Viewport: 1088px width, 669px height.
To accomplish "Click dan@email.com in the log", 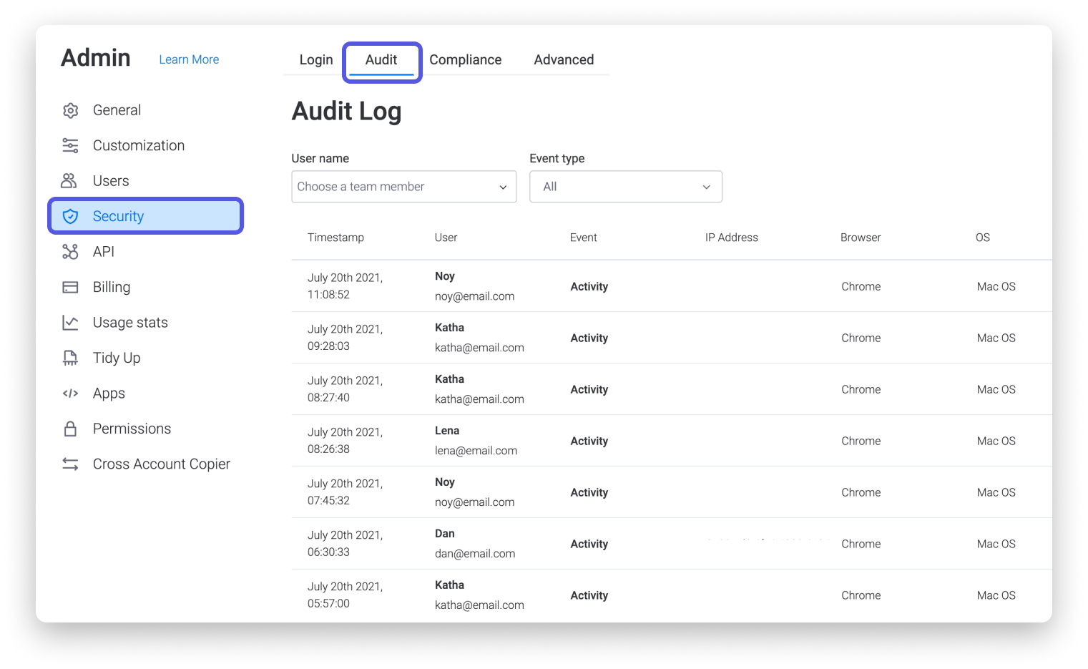I will coord(475,554).
